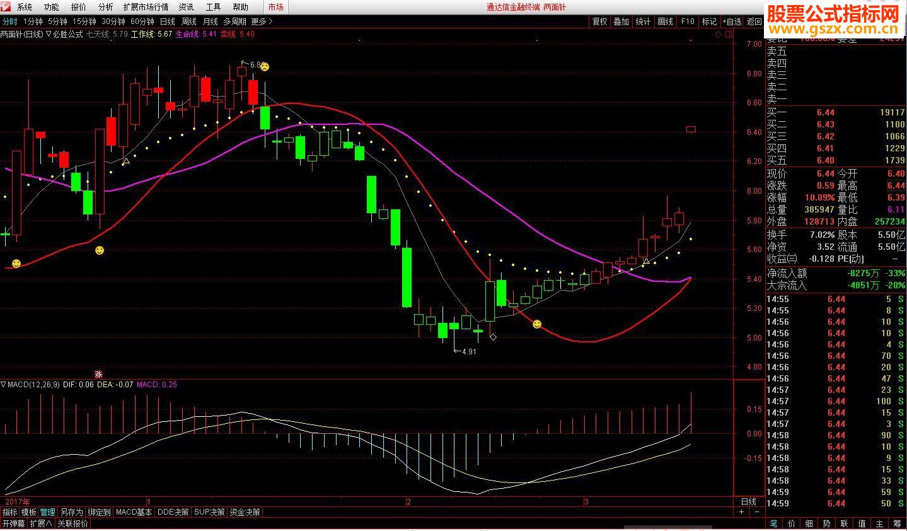This screenshot has height=531, width=907.
Task: Select the 管理 manage tab
Action: [x=48, y=513]
